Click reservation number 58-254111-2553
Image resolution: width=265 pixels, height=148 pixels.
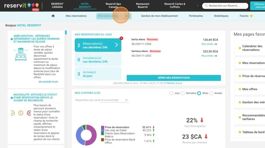click(x=141, y=55)
